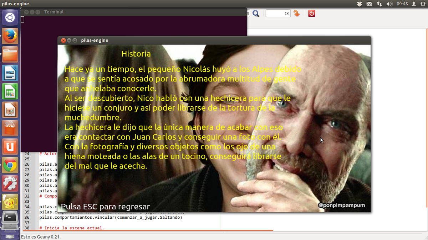
Task: Click the 'Historia' heading in pilas-engine window
Action: click(x=136, y=54)
